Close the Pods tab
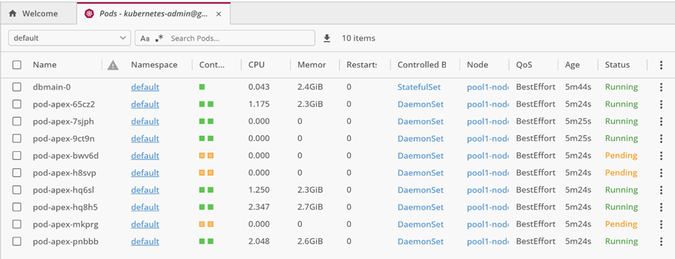The image size is (675, 259). click(219, 14)
